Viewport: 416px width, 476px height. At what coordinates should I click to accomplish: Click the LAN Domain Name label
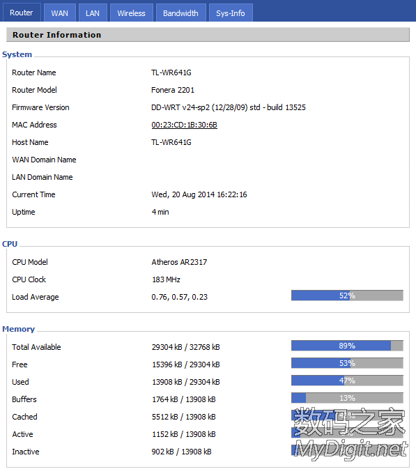coord(43,177)
